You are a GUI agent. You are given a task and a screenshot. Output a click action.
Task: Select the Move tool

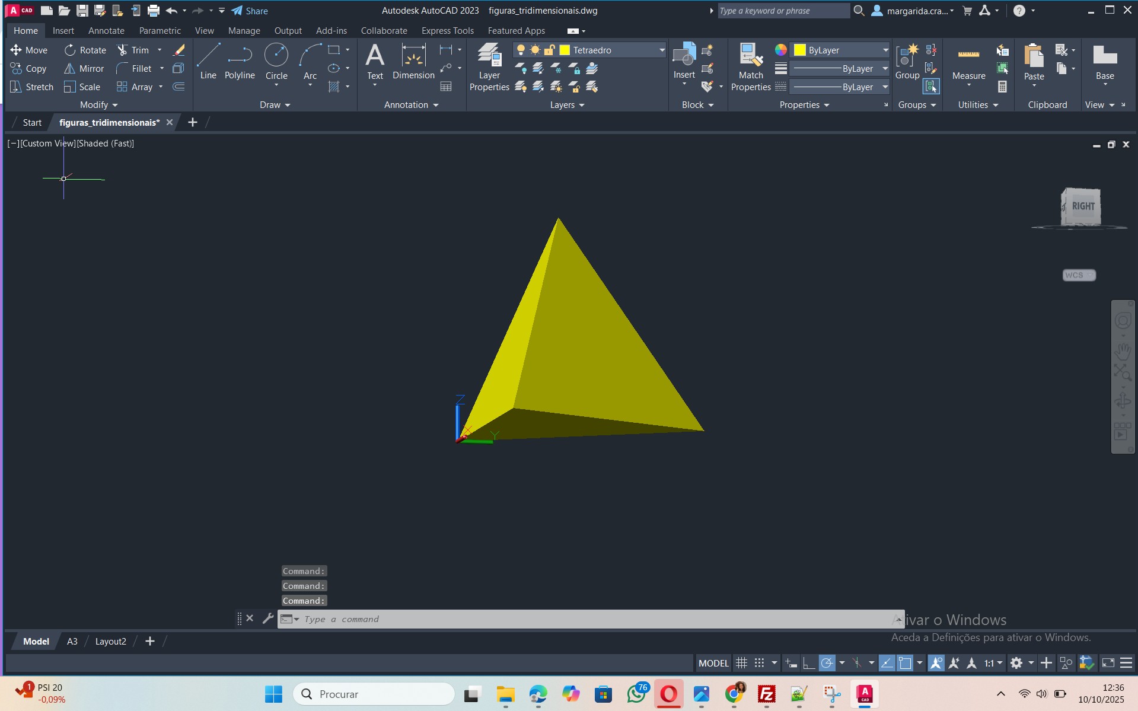[28, 50]
